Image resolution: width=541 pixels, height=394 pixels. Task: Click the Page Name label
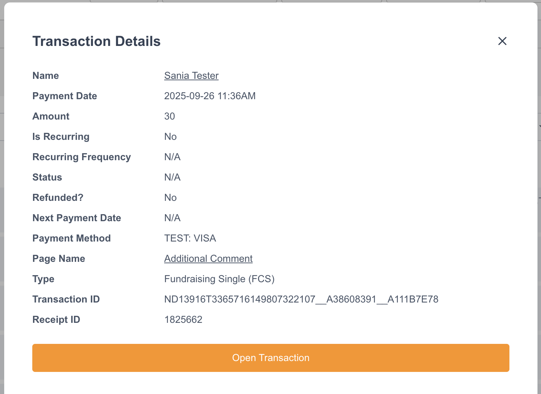(59, 259)
